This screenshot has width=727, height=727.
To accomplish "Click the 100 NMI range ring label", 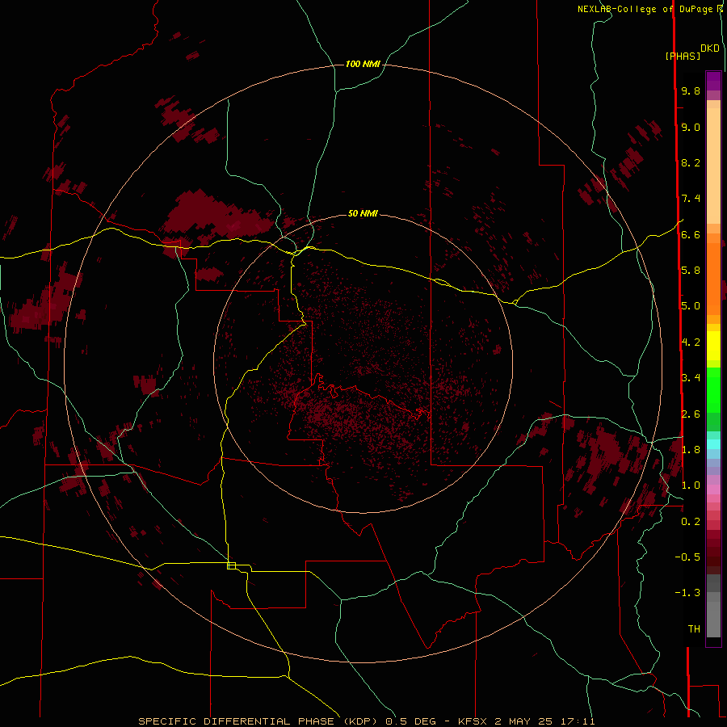I will [x=363, y=64].
